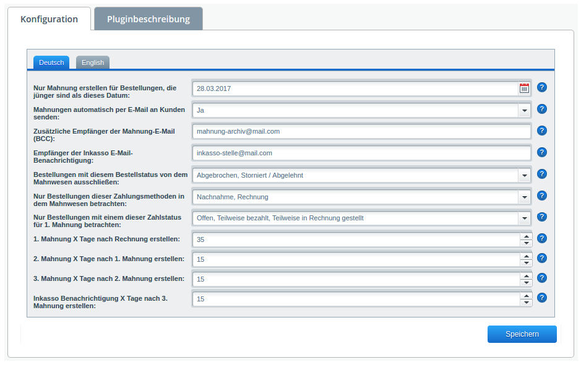Screen dimensions: 581x367
Task: Select the Deutsch language tab
Action: click(51, 63)
